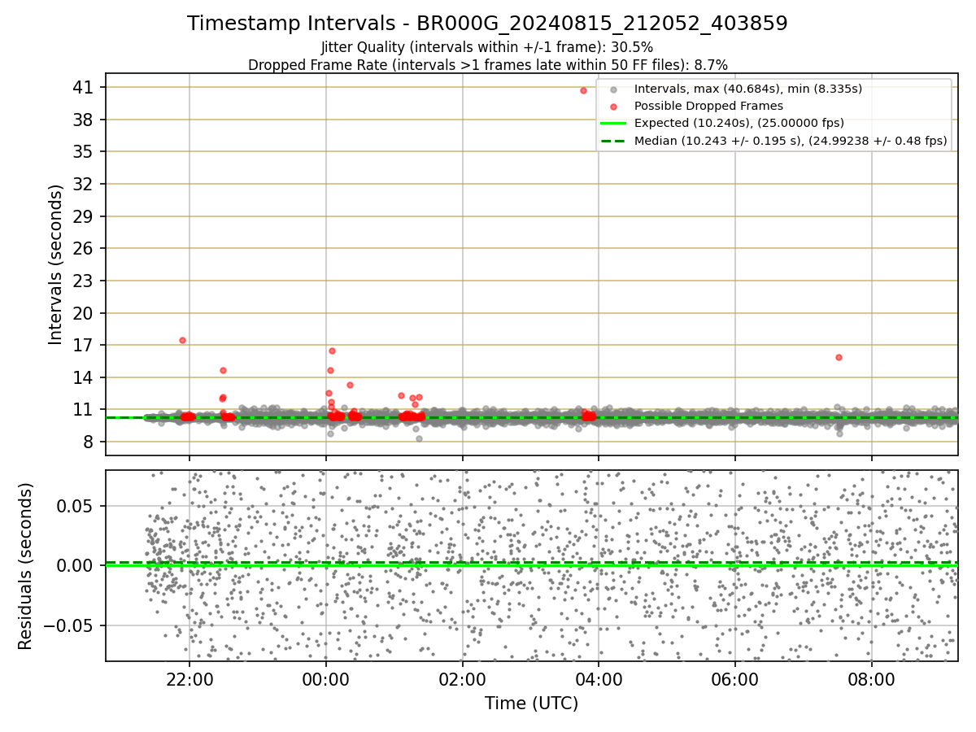Click the solid green line sample in the legend
This screenshot has width=976, height=732.
(x=614, y=124)
